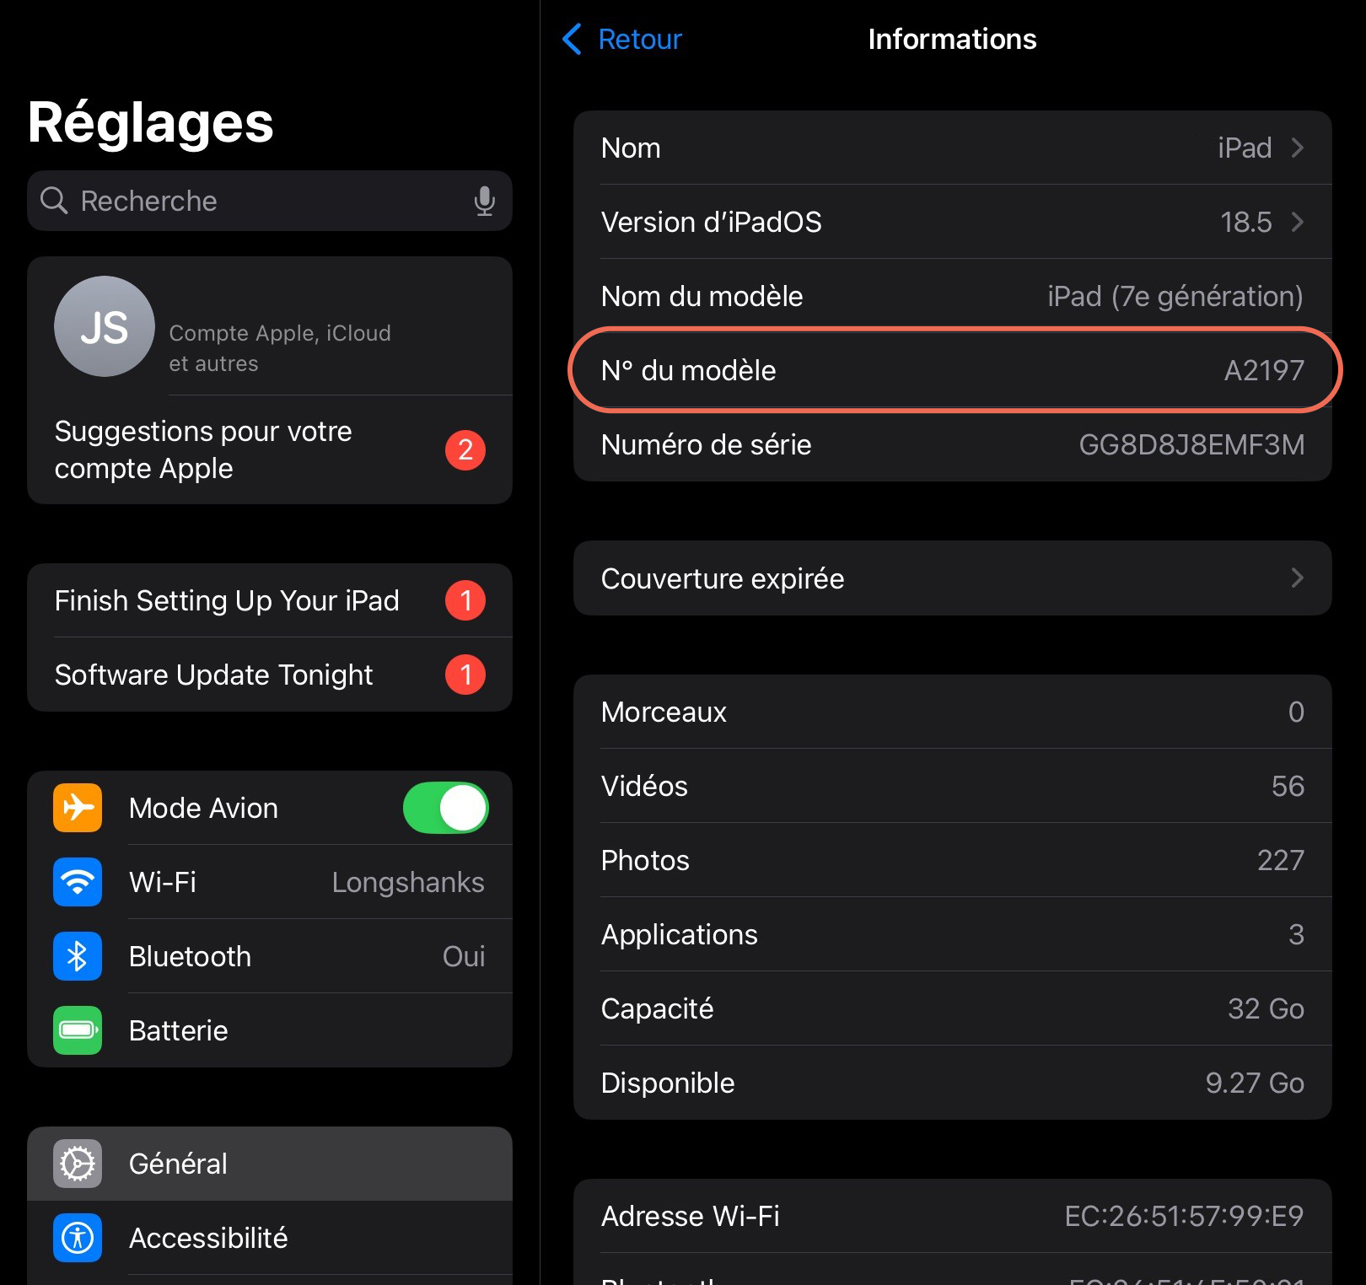Image resolution: width=1366 pixels, height=1285 pixels.
Task: Click the Nom value iPad
Action: point(1245,148)
